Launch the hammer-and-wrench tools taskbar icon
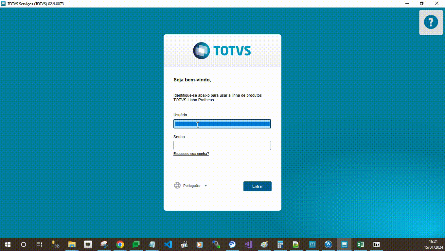Image resolution: width=445 pixels, height=251 pixels. pyautogui.click(x=56, y=244)
